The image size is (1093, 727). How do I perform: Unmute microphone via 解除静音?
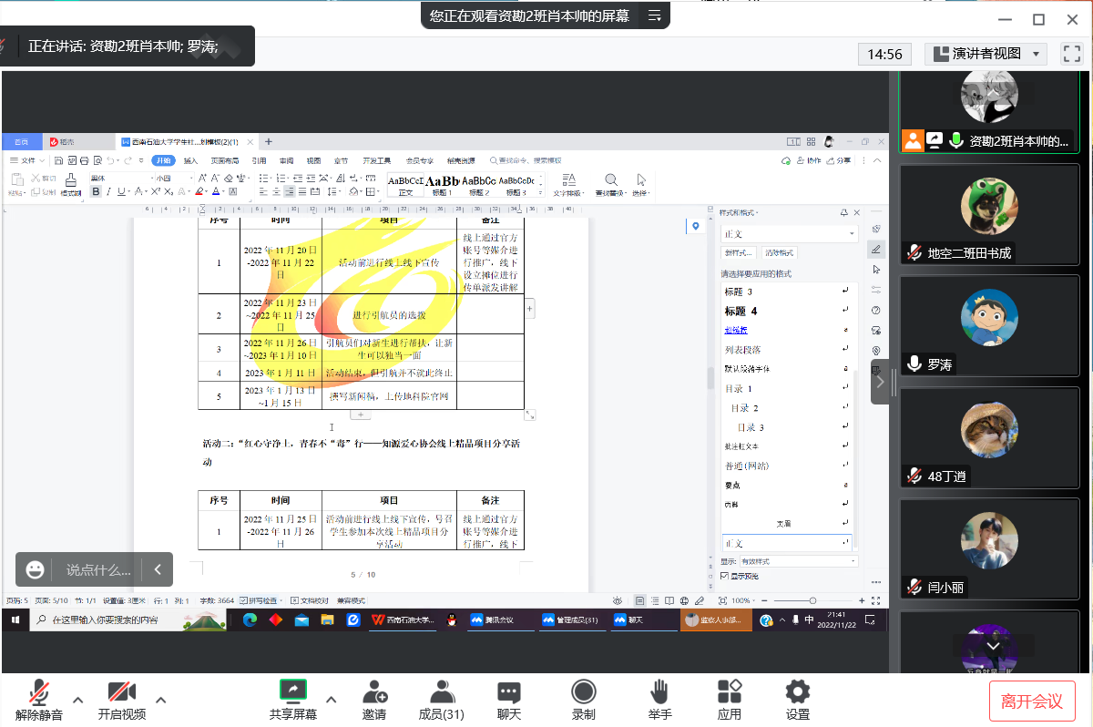39,691
